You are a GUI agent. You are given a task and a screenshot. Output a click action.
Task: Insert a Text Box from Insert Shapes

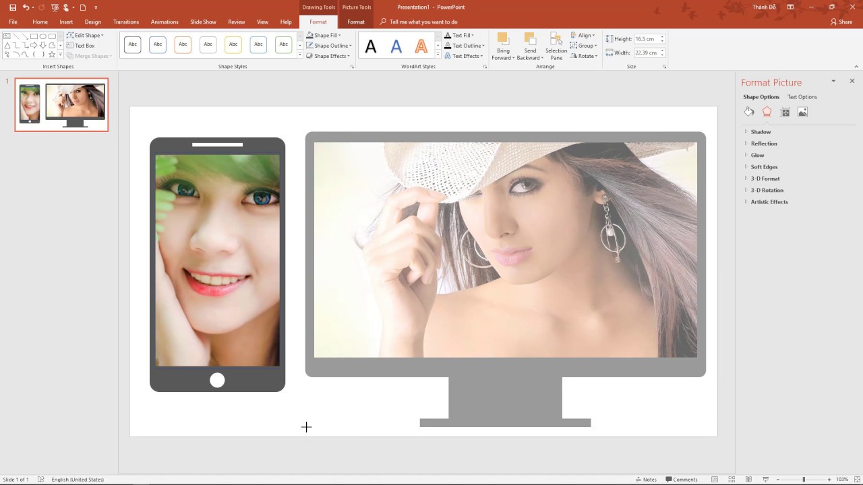[x=80, y=46]
